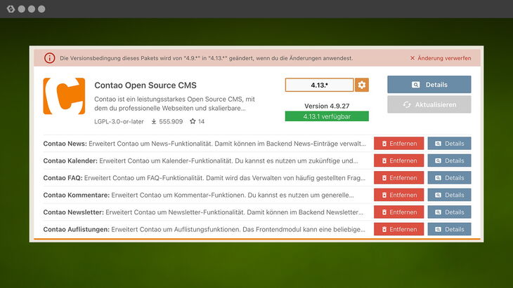Click the version constraint input field
The image size is (513, 288).
click(x=319, y=85)
